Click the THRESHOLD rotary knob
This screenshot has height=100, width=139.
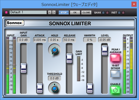tap(54, 88)
